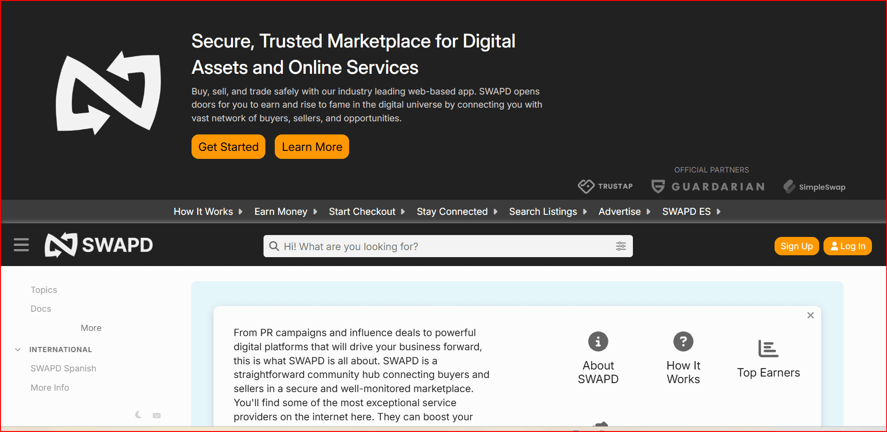
Task: Click the SimpleSwap partner logo
Action: [x=814, y=187]
